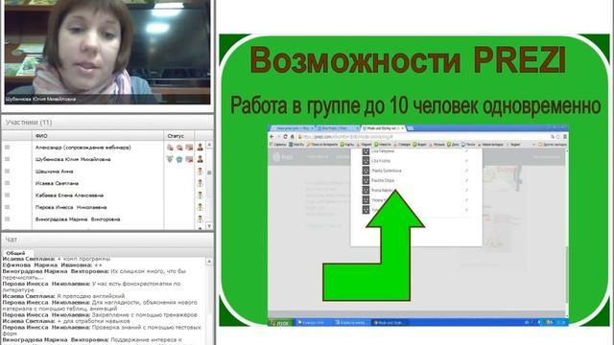
Task: Select participant 'Исаева Светлана' in the list
Action: (57, 183)
